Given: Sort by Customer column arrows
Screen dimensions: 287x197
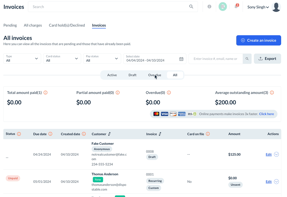Looking at the screenshot, I should pyautogui.click(x=109, y=134).
